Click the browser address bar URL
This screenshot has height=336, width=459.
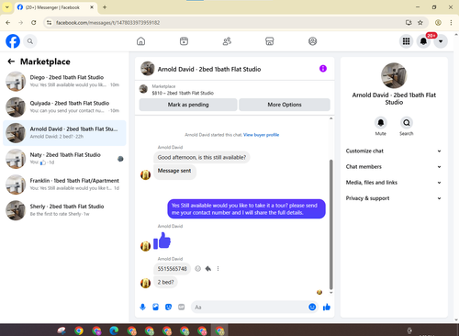coord(108,23)
